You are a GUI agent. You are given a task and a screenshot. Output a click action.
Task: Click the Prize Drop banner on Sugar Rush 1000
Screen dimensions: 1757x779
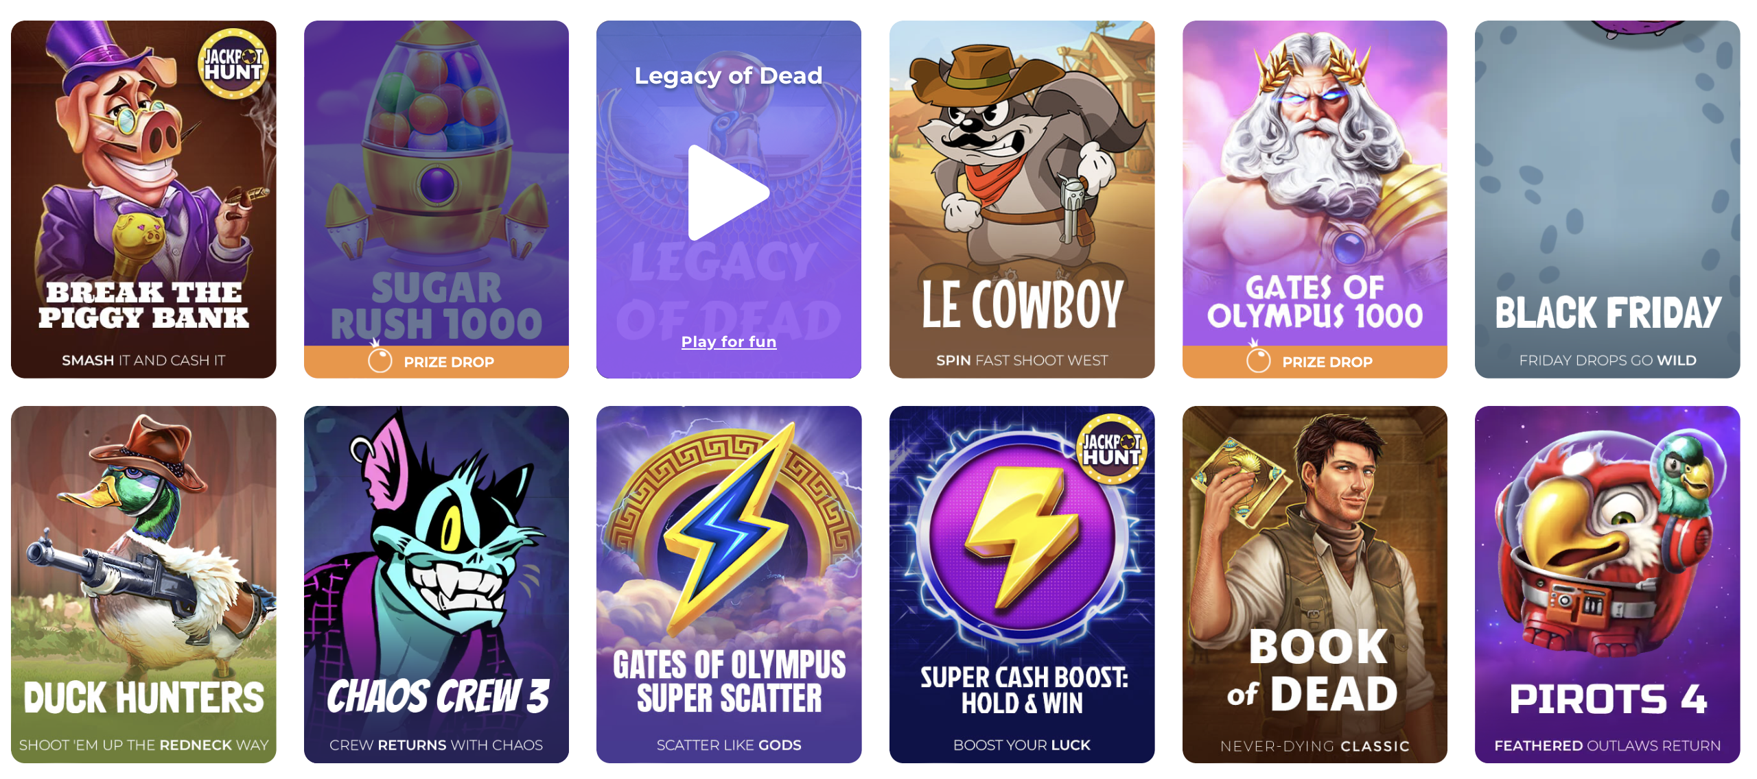tap(437, 361)
